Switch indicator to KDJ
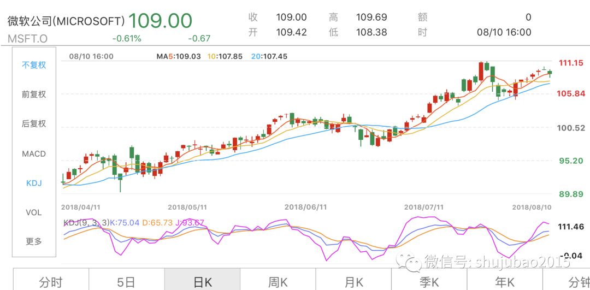Screen dimensions: 590x290 point(34,183)
